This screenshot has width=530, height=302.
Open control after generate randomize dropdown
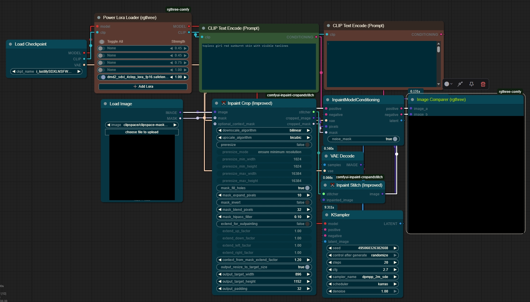click(363, 255)
